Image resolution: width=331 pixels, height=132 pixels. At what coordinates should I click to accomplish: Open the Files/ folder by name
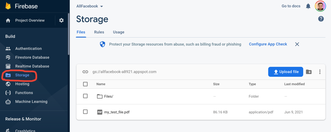[109, 96]
